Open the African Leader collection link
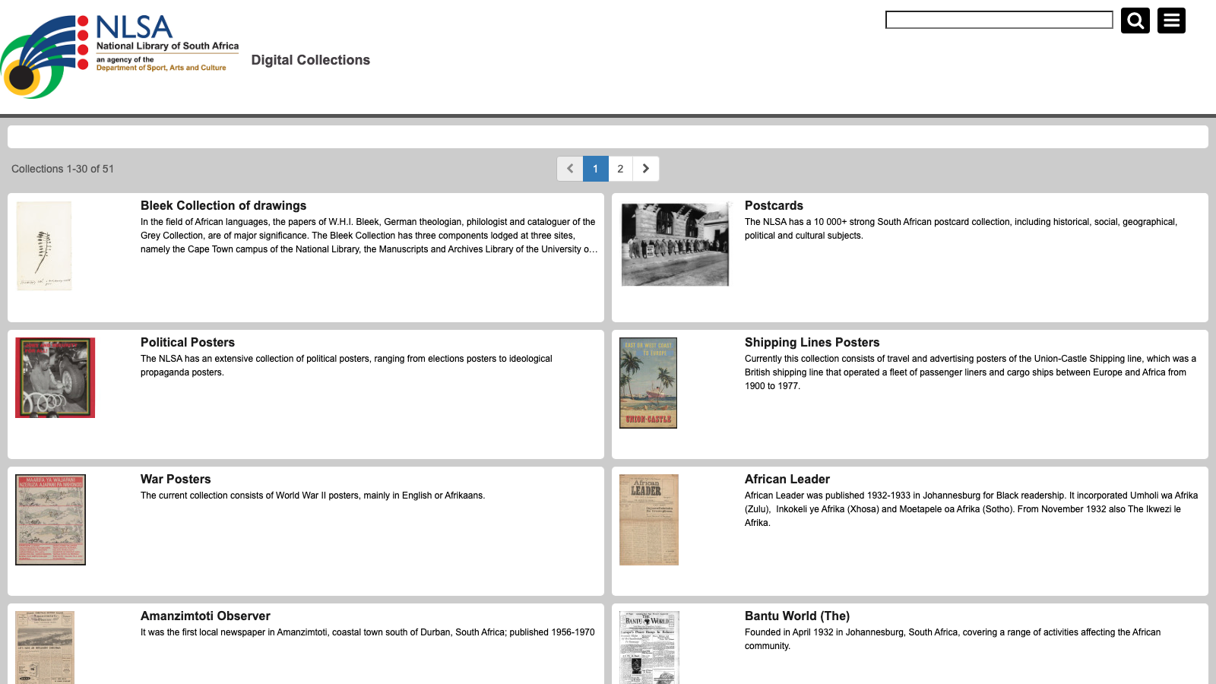 tap(787, 479)
